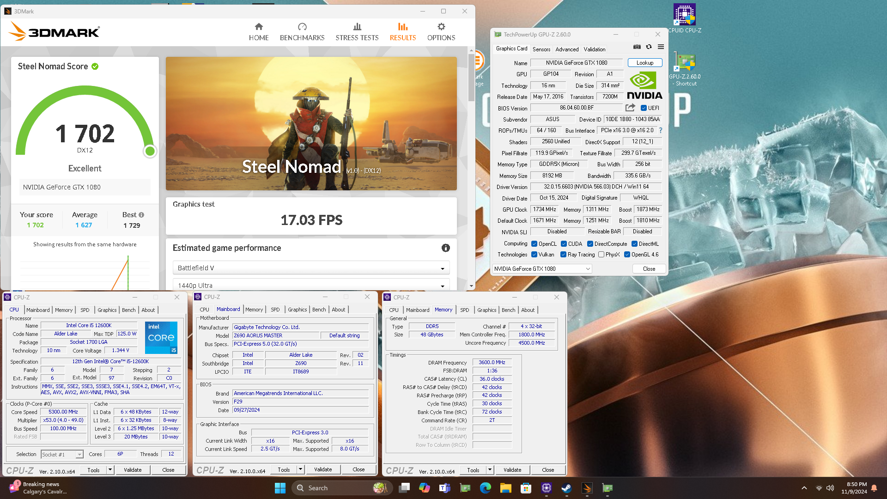This screenshot has height=499, width=887.
Task: Click the 3DMark taskbar icon
Action: [587, 488]
